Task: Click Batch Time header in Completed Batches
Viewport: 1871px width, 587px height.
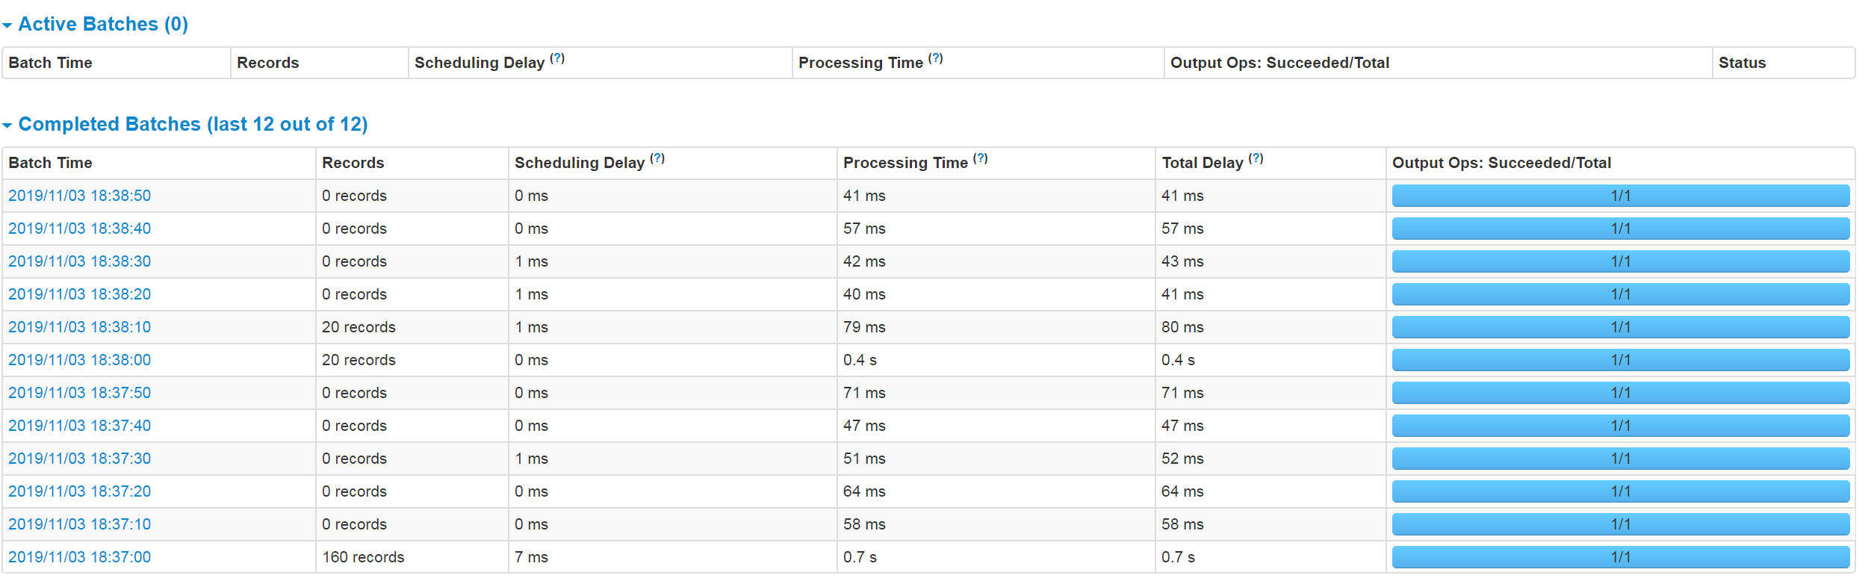Action: coord(50,163)
